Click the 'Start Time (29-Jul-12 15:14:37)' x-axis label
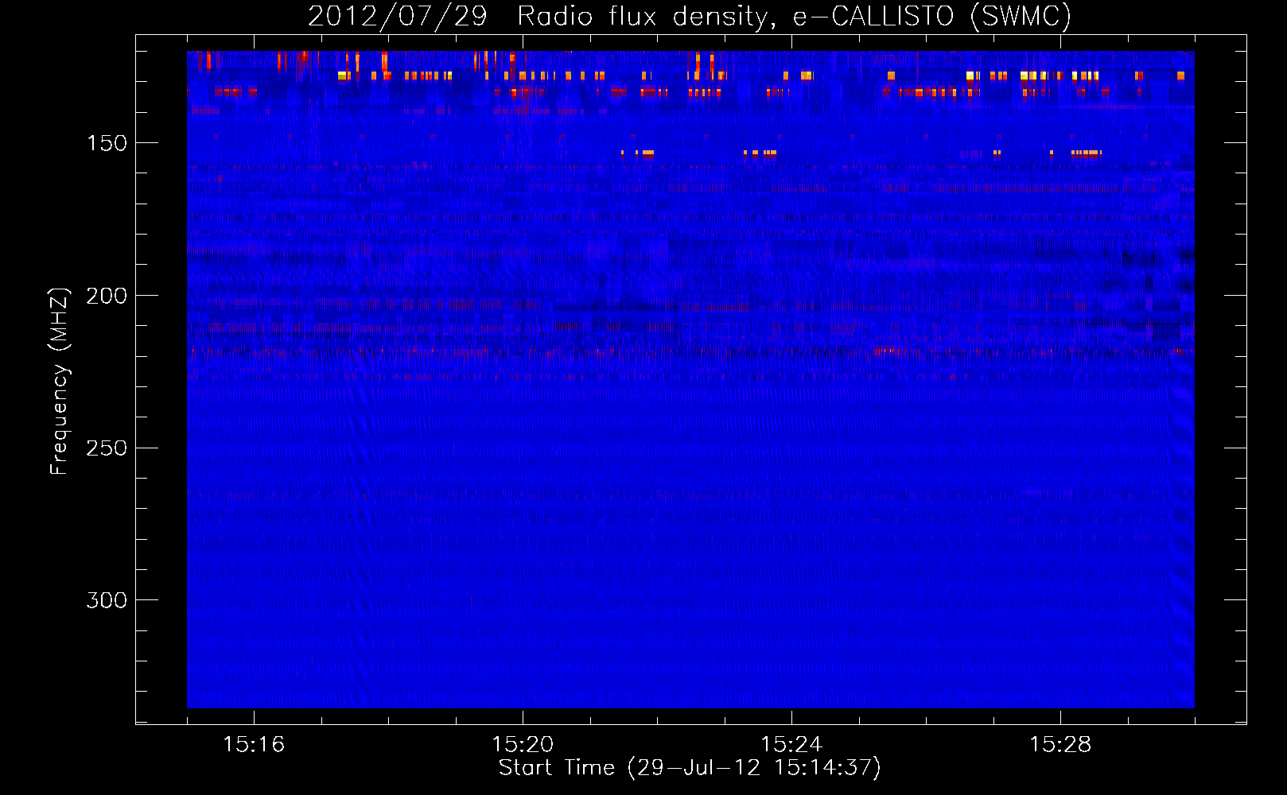This screenshot has height=795, width=1287. coord(690,768)
